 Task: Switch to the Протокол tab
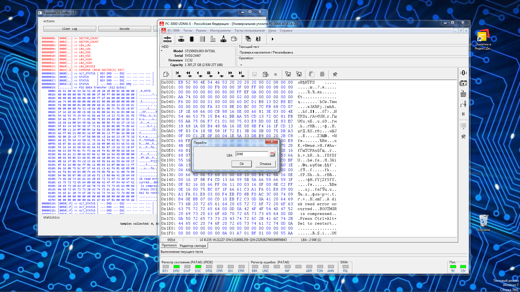click(x=169, y=245)
